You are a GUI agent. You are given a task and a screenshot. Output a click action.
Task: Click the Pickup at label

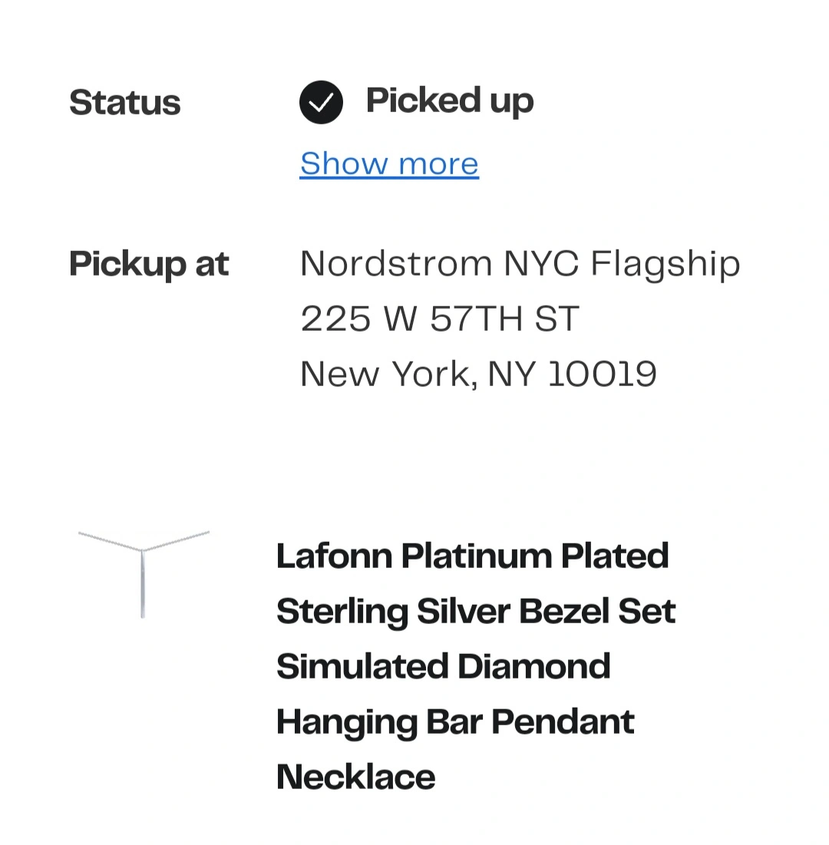tap(150, 264)
